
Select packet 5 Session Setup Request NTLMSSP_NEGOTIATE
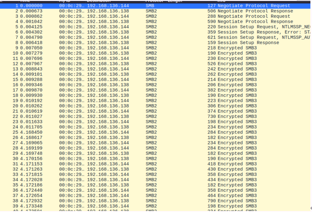[155, 27]
